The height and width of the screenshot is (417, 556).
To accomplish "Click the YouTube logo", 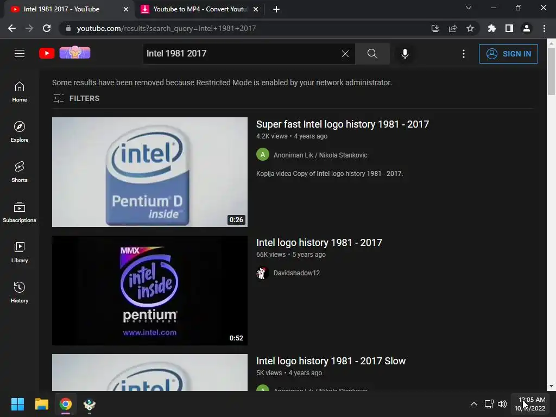I will (x=47, y=53).
